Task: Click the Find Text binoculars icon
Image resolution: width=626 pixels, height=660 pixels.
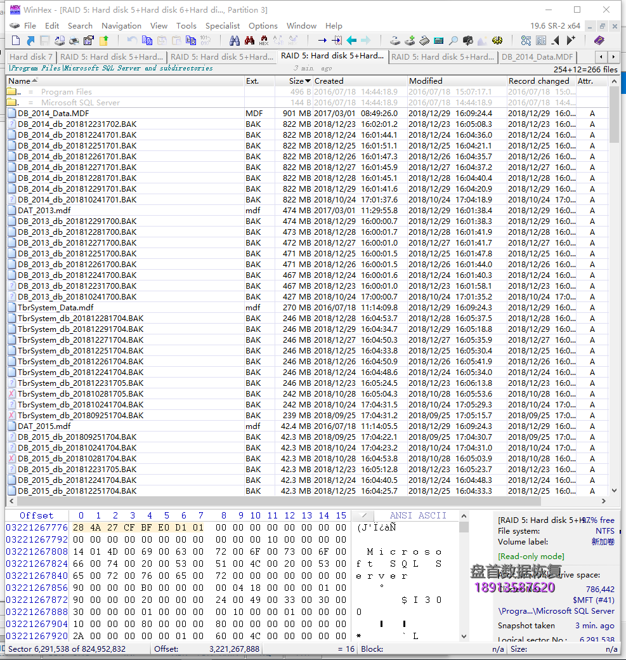Action: click(x=234, y=41)
